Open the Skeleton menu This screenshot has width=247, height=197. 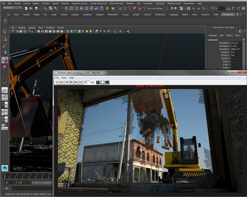tap(130, 4)
